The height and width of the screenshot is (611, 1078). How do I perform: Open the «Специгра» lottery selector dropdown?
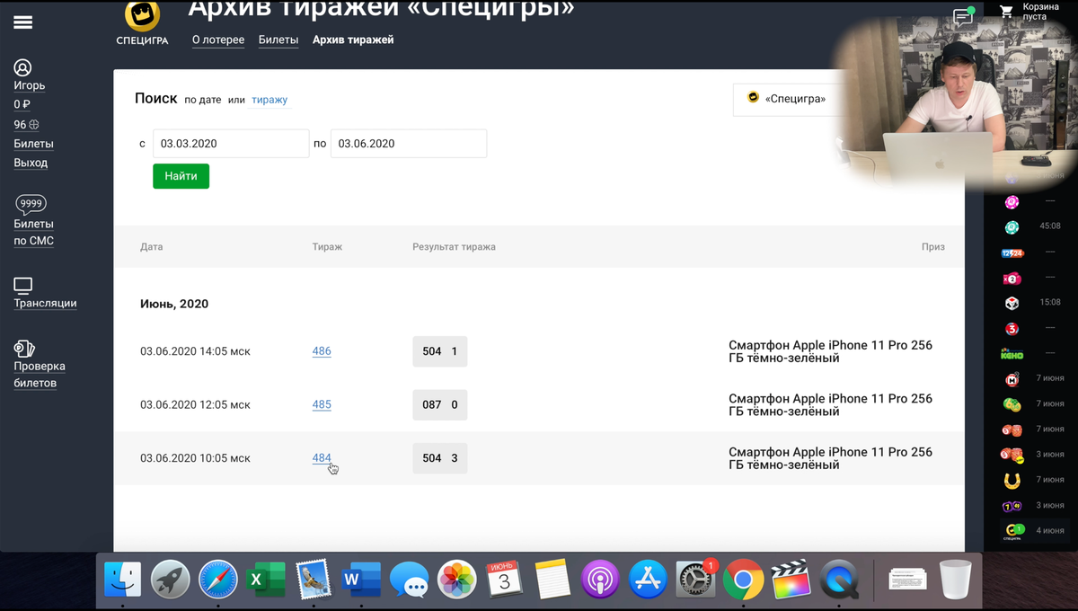(x=791, y=99)
